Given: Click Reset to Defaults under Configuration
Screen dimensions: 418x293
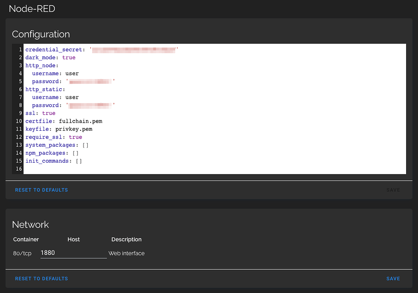Looking at the screenshot, I should tap(41, 190).
